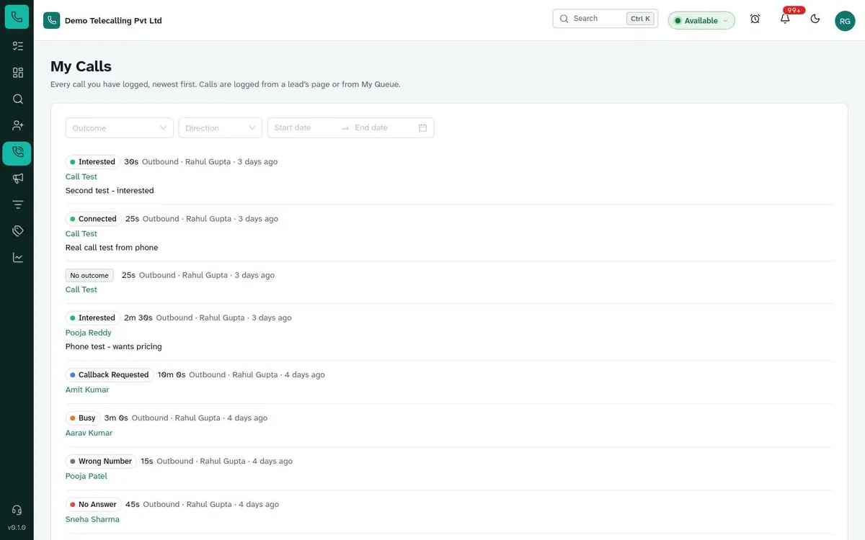Click the No Answer outcome badge
865x540 pixels.
pyautogui.click(x=93, y=505)
